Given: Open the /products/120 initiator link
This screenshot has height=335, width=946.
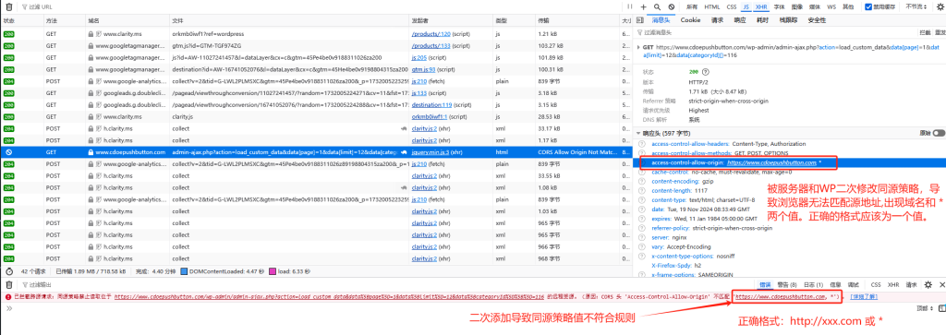Looking at the screenshot, I should click(x=431, y=34).
